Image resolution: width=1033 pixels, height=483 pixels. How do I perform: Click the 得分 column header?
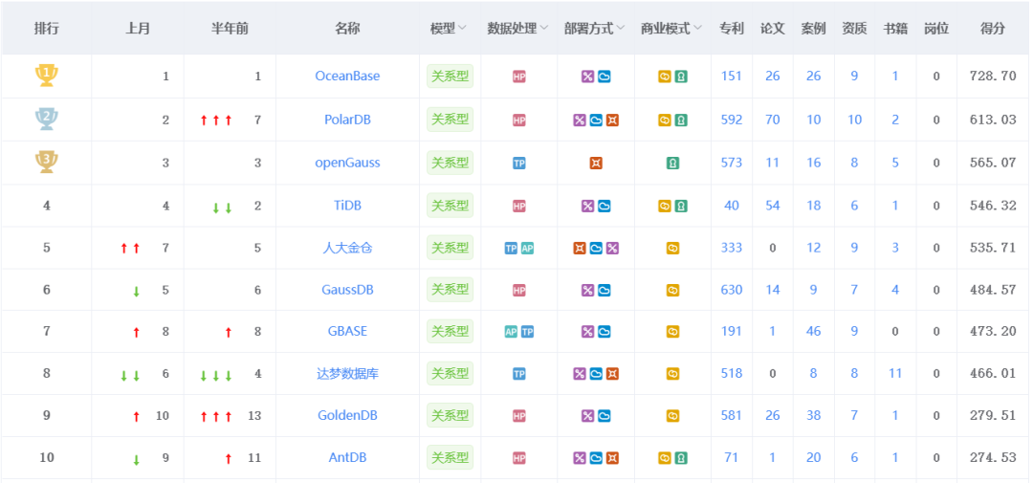pos(993,29)
